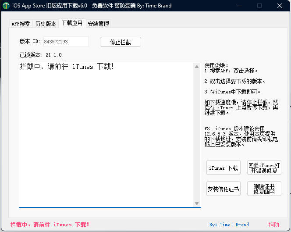
Task: Click the log scrollbar down arrow
Action: 197,203
